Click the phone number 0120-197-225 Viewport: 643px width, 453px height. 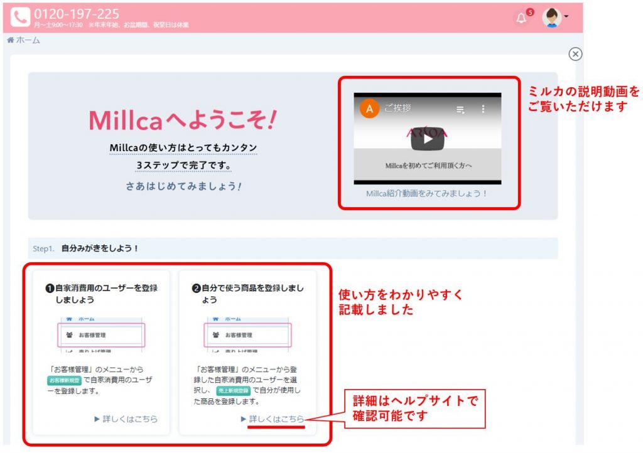[x=77, y=13]
